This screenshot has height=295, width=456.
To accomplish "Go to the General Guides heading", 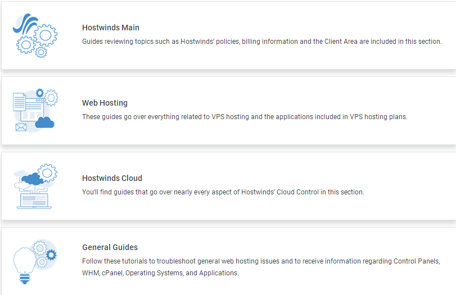I will click(110, 247).
